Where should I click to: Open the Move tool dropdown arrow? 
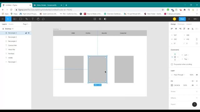click(x=10, y=19)
